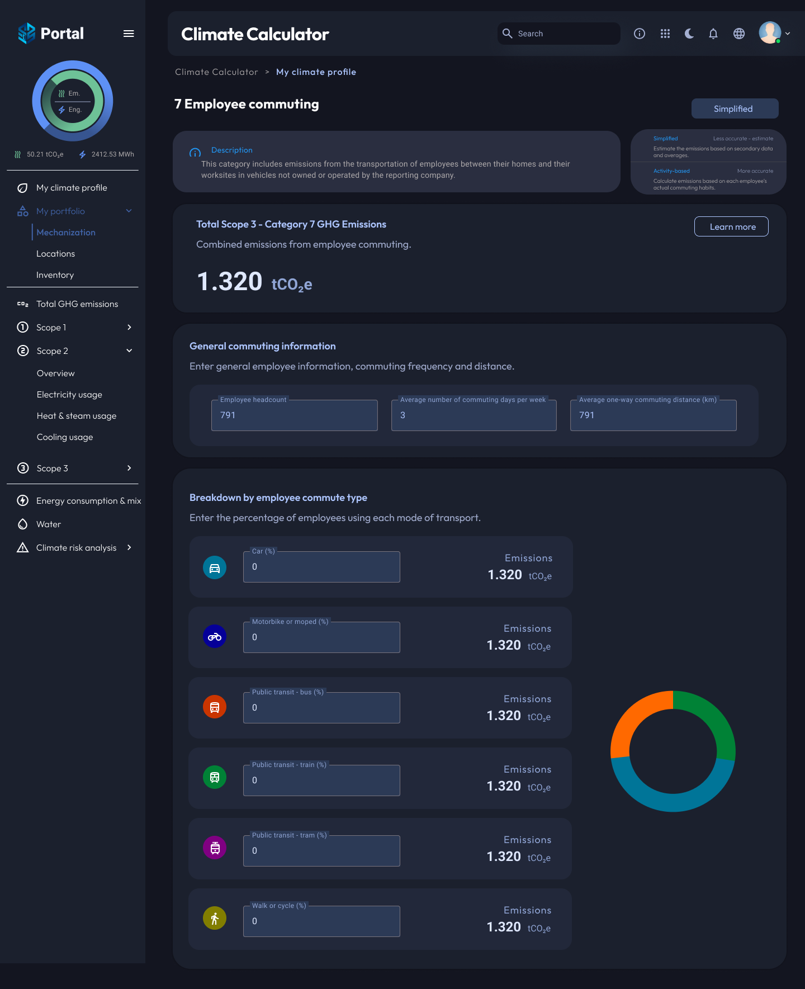The width and height of the screenshot is (805, 989).
Task: Click Climate Calculator breadcrumb link
Action: [x=216, y=72]
